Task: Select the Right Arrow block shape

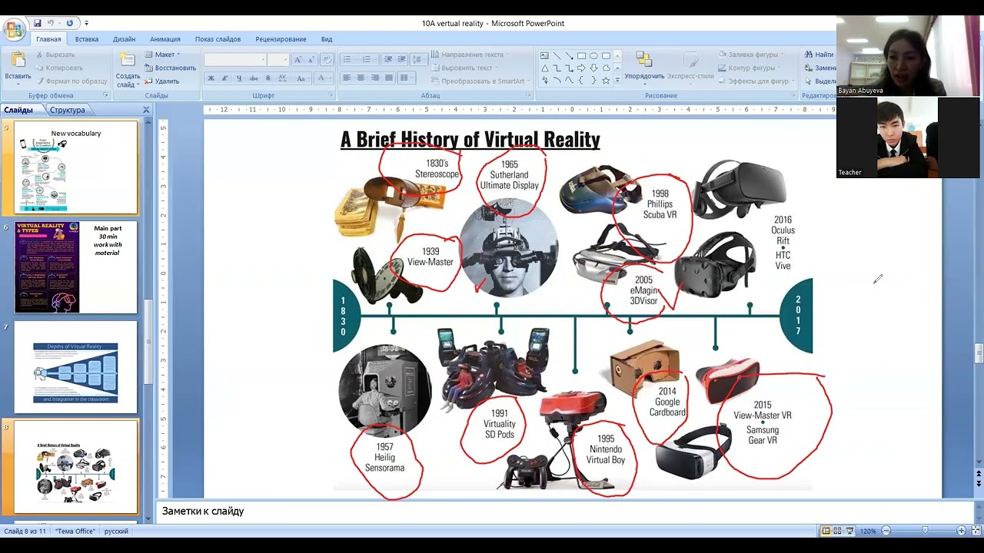Action: [581, 68]
